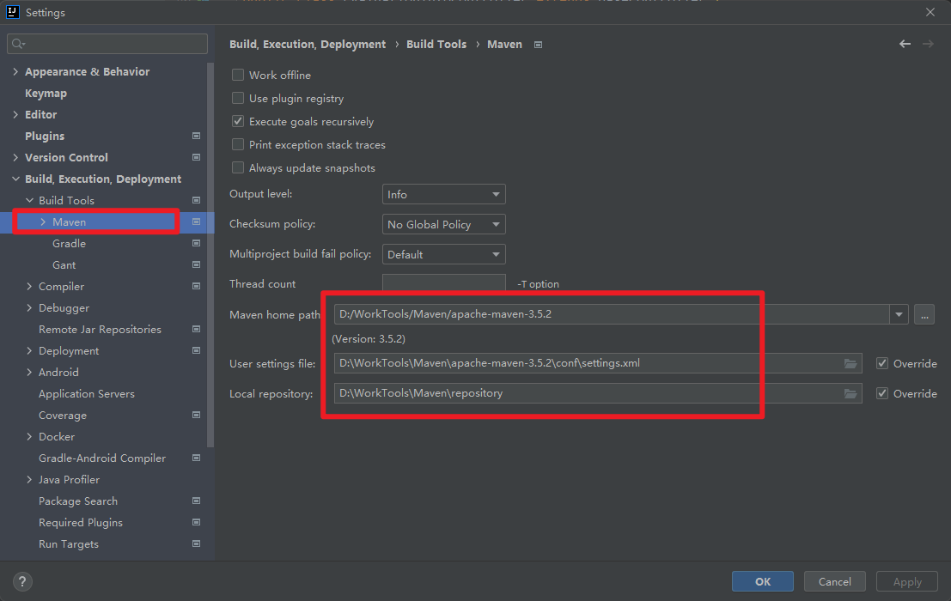
Task: Expand the Debugger node
Action: [x=29, y=307]
